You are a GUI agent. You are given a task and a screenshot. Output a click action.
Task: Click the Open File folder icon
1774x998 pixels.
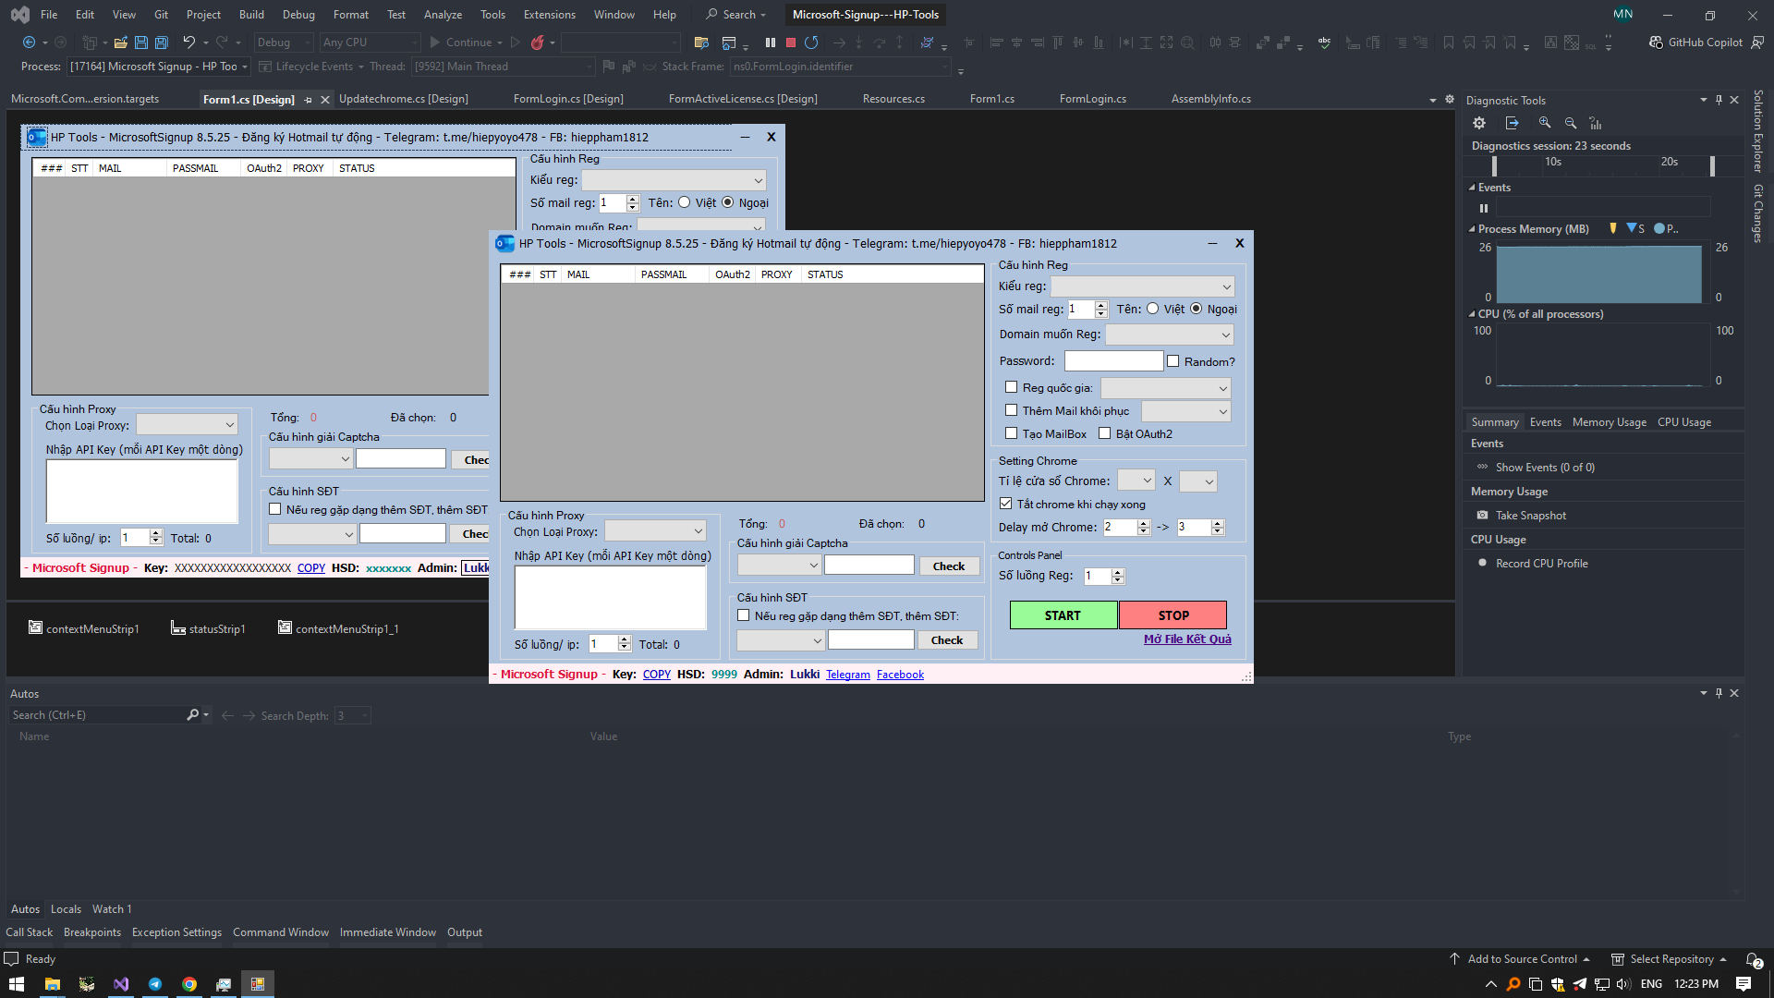tap(120, 43)
